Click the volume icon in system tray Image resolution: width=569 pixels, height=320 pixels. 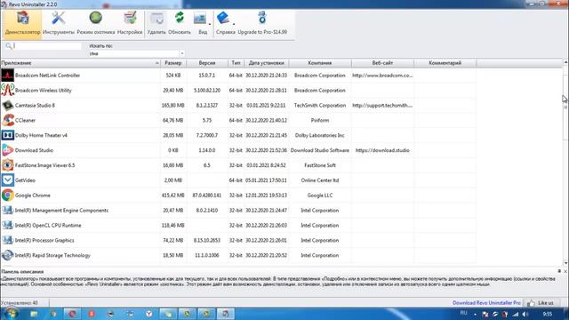click(x=525, y=314)
